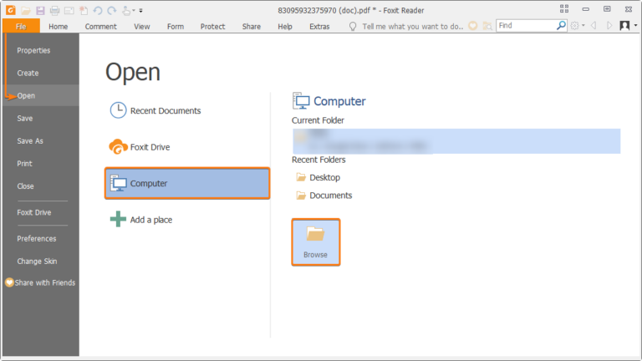The height and width of the screenshot is (361, 642).
Task: Switch to the Extras tab
Action: point(319,26)
